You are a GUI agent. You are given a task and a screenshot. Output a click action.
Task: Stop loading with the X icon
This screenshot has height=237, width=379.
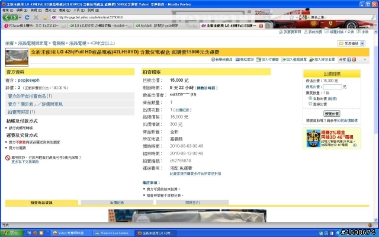point(36,17)
